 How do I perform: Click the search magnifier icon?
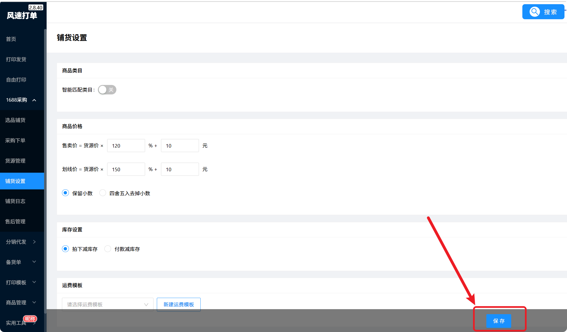click(x=535, y=12)
